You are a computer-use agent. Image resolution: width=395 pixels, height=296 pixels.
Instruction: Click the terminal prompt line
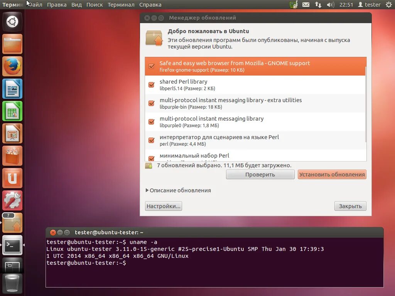tap(86, 263)
